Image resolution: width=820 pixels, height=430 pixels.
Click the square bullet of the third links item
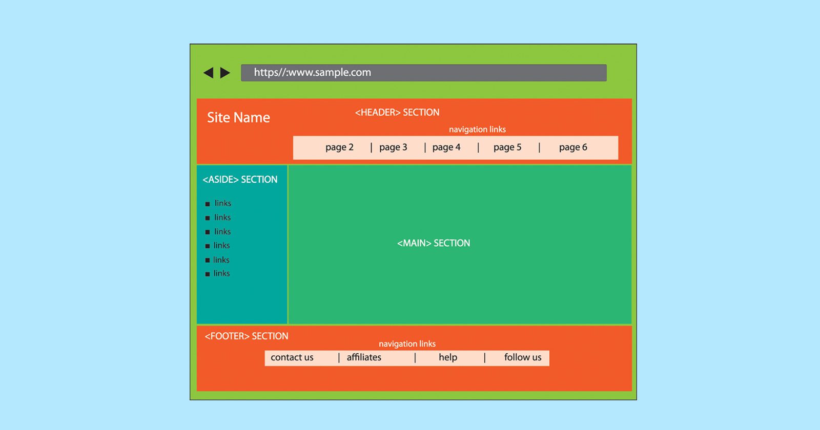click(x=208, y=232)
